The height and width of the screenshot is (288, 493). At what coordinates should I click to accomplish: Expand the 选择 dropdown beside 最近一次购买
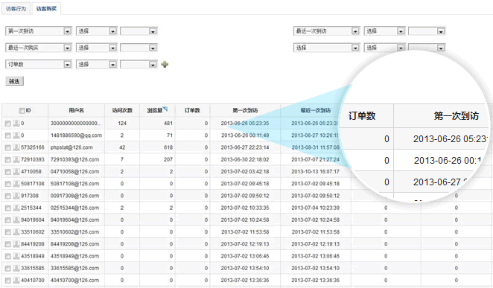(x=97, y=48)
